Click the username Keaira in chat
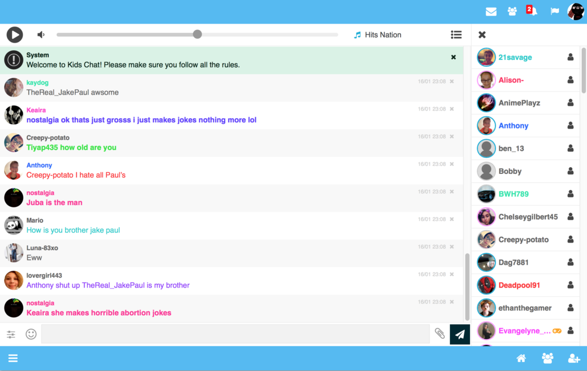587x371 pixels. tap(36, 110)
